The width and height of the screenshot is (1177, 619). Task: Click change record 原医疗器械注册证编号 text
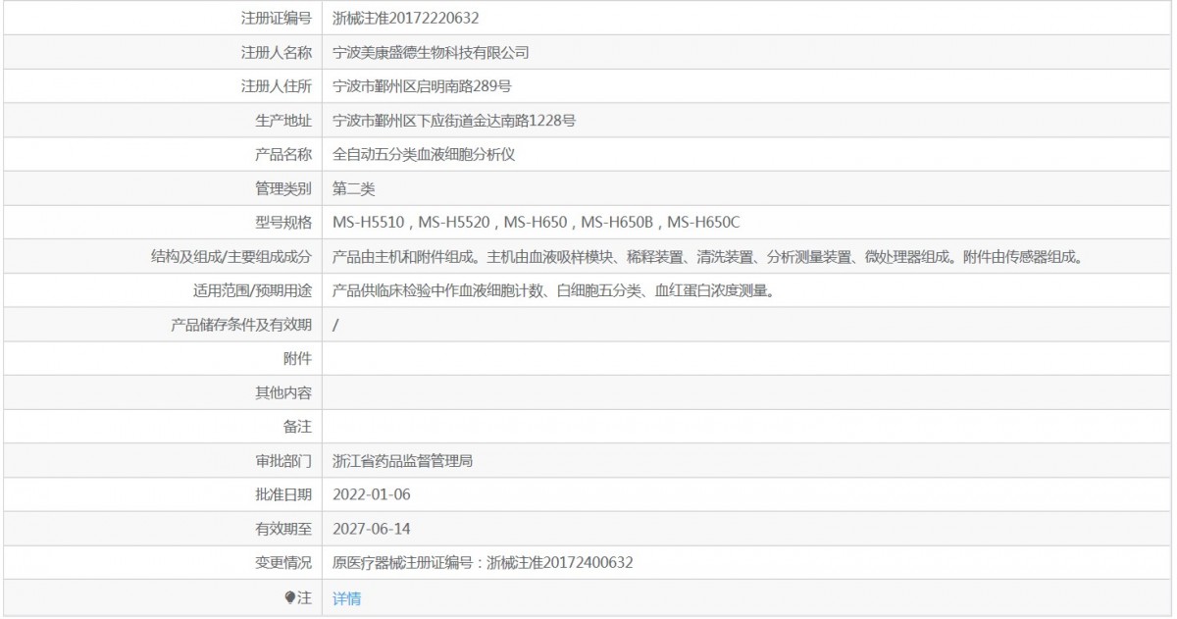[x=483, y=562]
